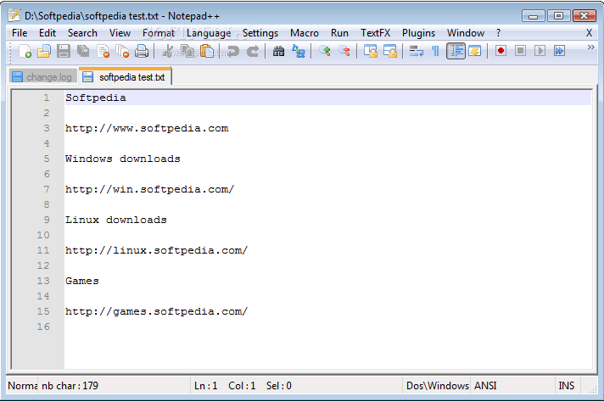Image resolution: width=604 pixels, height=402 pixels.
Task: Click the Notepad++ title bar icon
Action: 14,15
